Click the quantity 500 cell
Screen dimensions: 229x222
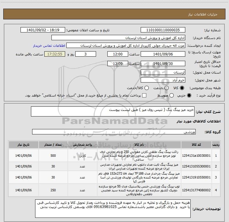click(x=53, y=156)
